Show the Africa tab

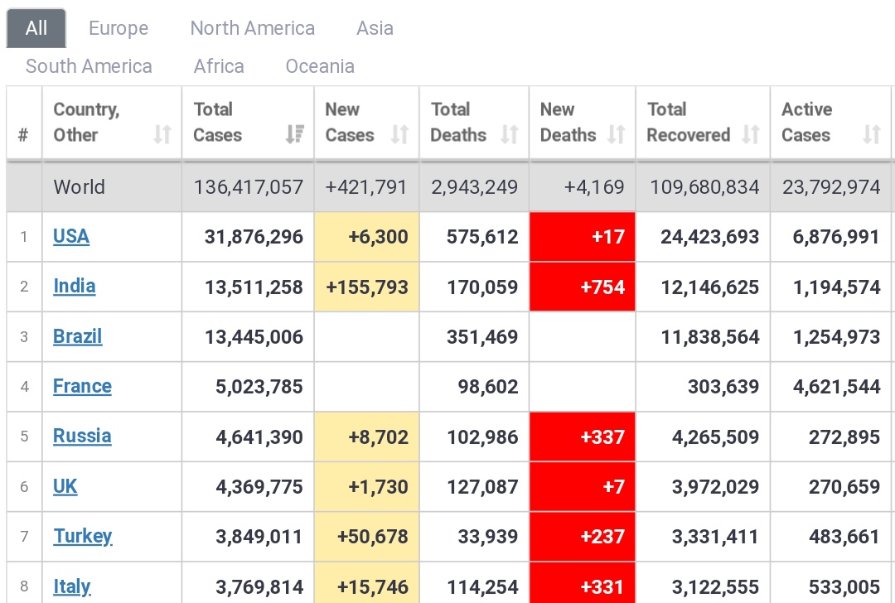pos(219,66)
